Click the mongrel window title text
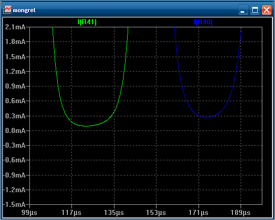Screen dimensions: 275x220 click(x=24, y=10)
